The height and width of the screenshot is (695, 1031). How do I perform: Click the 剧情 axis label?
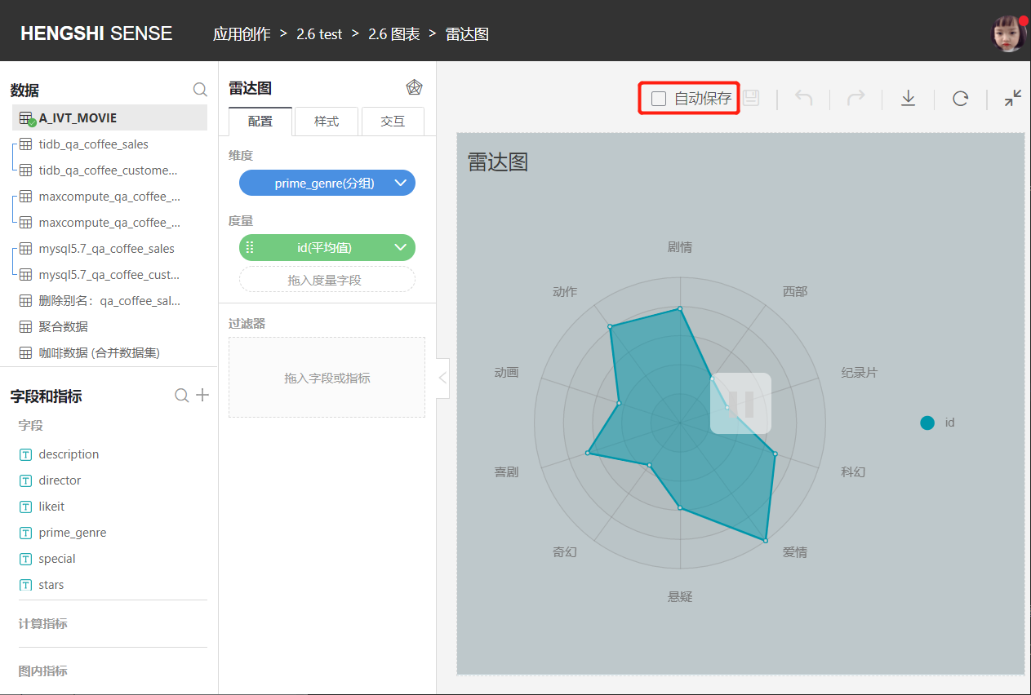(x=680, y=246)
